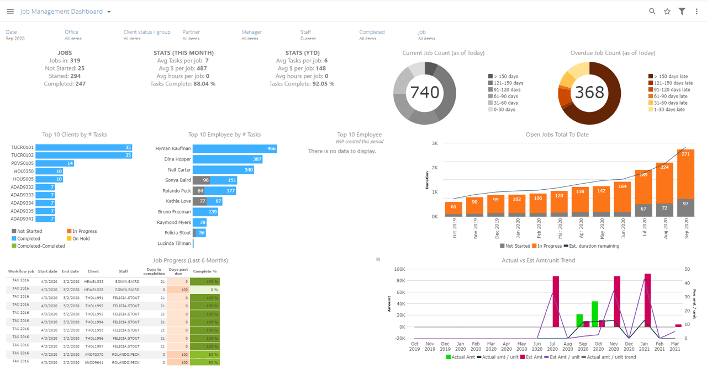Click small handle icon beside Job Progress
This screenshot has height=369, width=707.
click(x=378, y=259)
